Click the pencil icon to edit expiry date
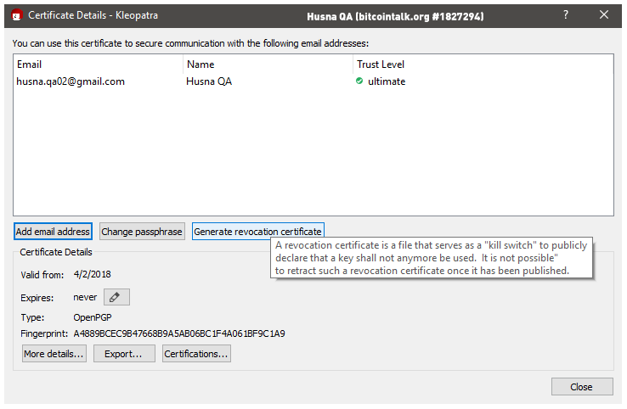Image resolution: width=627 pixels, height=409 pixels. pyautogui.click(x=116, y=297)
